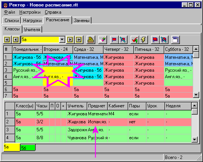
Task: Select the eraser tool icon
Action: (x=102, y=39)
